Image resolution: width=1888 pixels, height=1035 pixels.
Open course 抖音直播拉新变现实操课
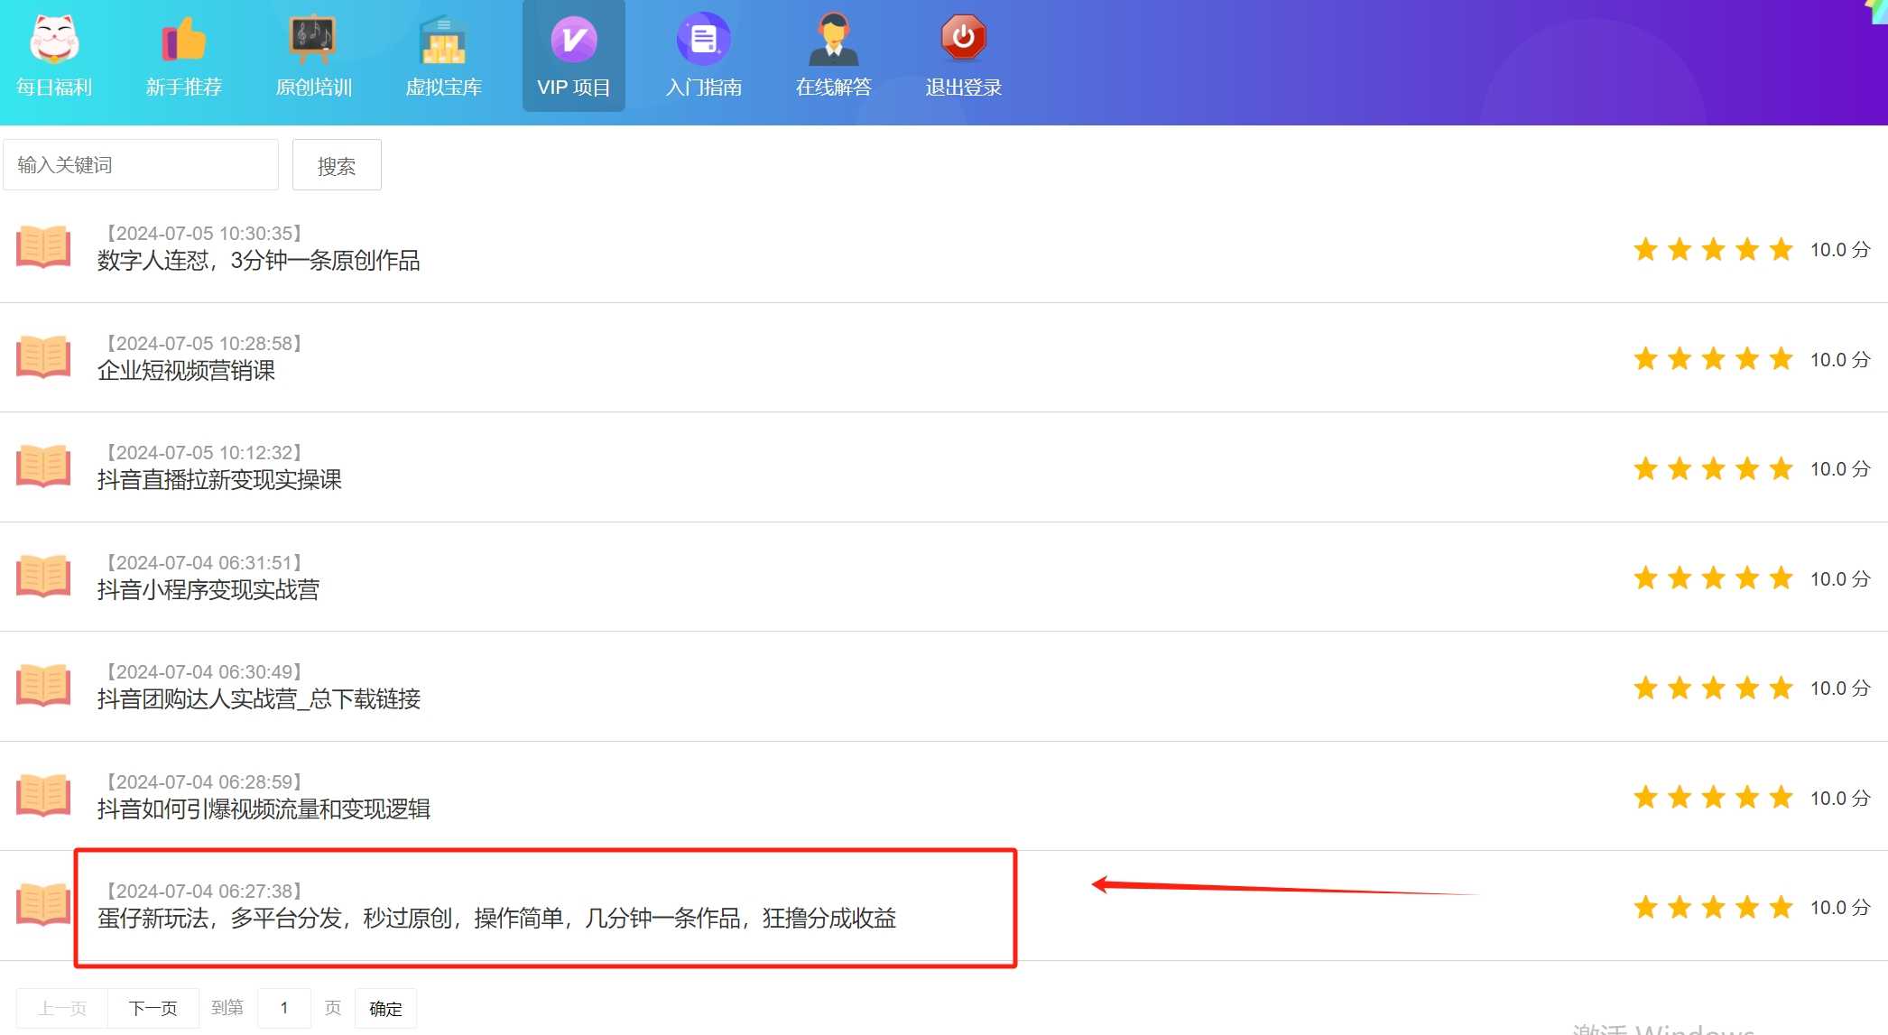[x=219, y=480]
